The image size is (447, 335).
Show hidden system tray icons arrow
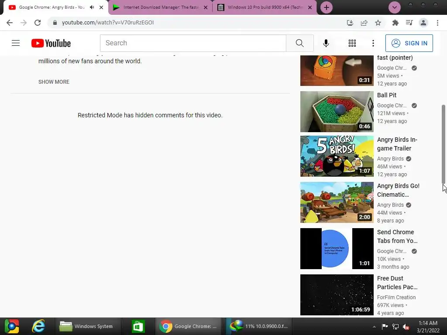(374, 327)
